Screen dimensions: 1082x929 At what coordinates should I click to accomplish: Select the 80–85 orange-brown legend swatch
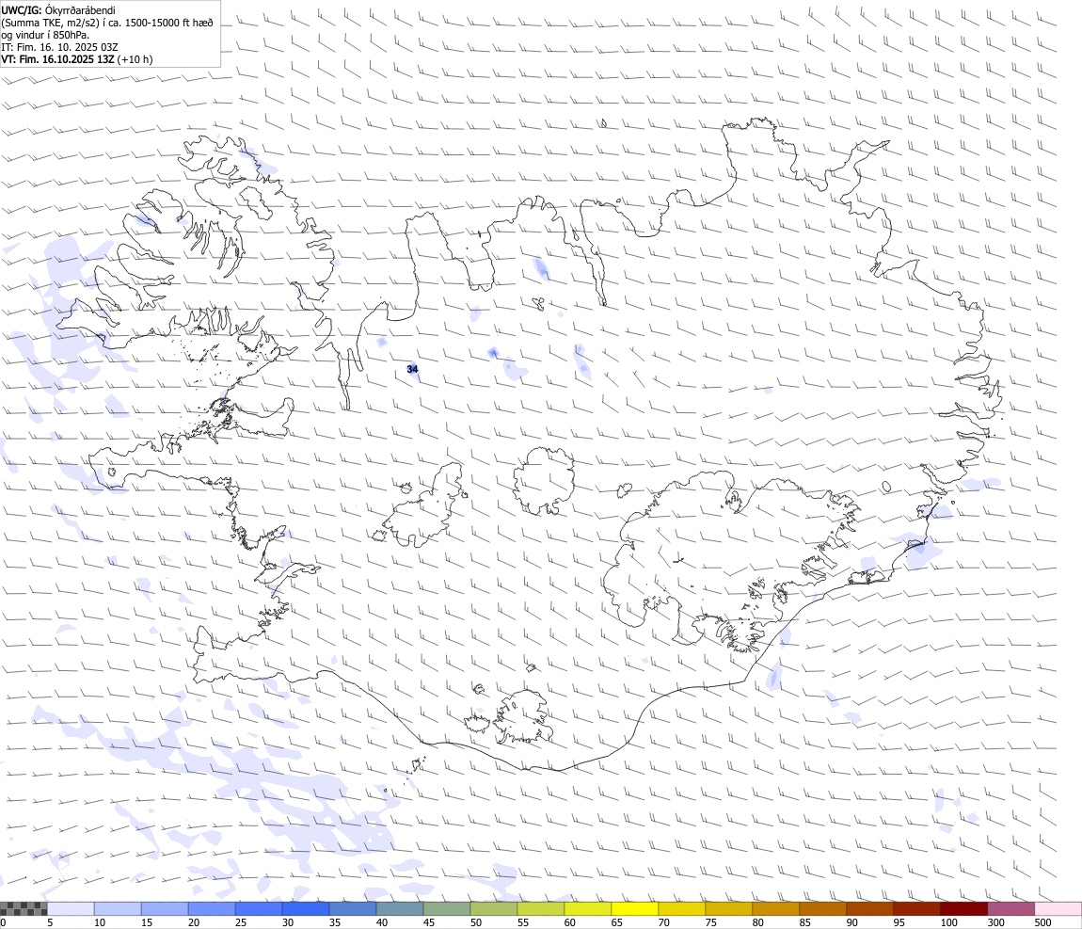click(x=775, y=908)
